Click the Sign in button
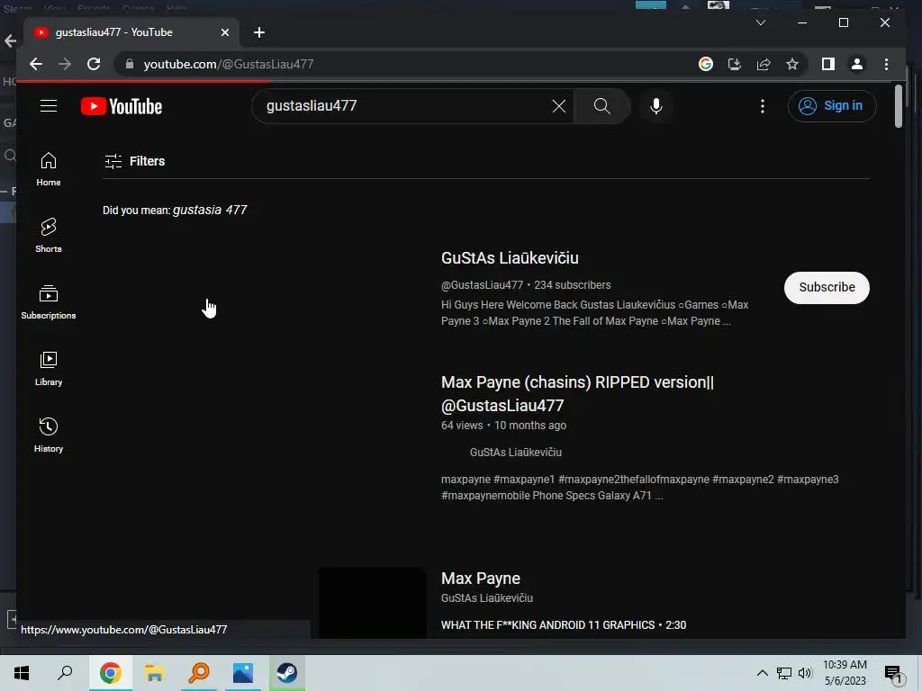 [831, 106]
